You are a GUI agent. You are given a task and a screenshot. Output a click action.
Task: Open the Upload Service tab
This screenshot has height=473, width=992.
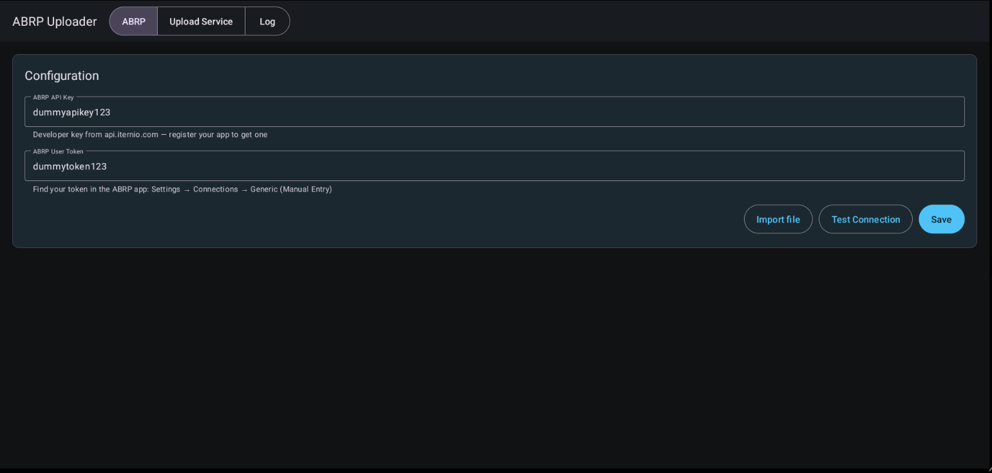pyautogui.click(x=201, y=21)
